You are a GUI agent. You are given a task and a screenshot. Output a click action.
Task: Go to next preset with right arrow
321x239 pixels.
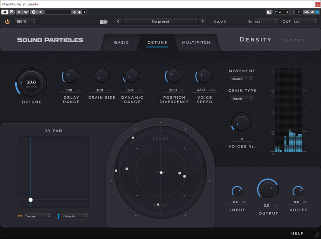(202, 22)
